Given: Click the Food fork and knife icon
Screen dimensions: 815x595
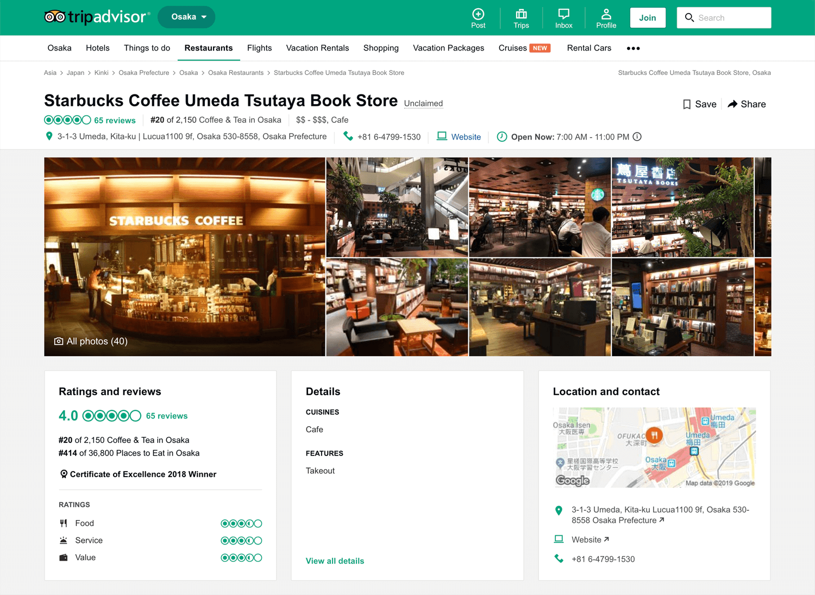Looking at the screenshot, I should pos(64,523).
